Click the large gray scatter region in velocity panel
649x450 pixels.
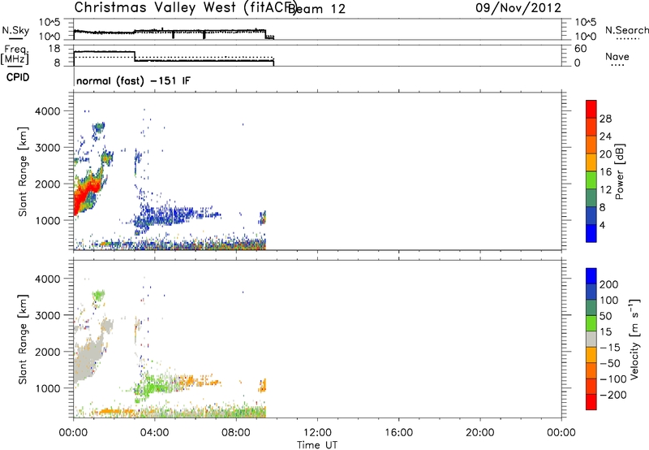click(87, 357)
